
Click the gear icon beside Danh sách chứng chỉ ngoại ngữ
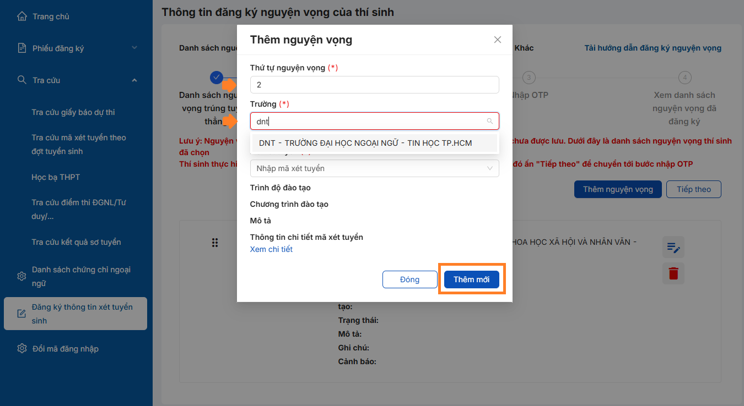[x=21, y=276]
